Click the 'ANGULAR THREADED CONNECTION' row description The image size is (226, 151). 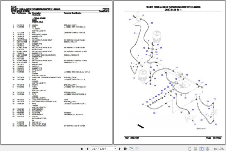point(47,77)
